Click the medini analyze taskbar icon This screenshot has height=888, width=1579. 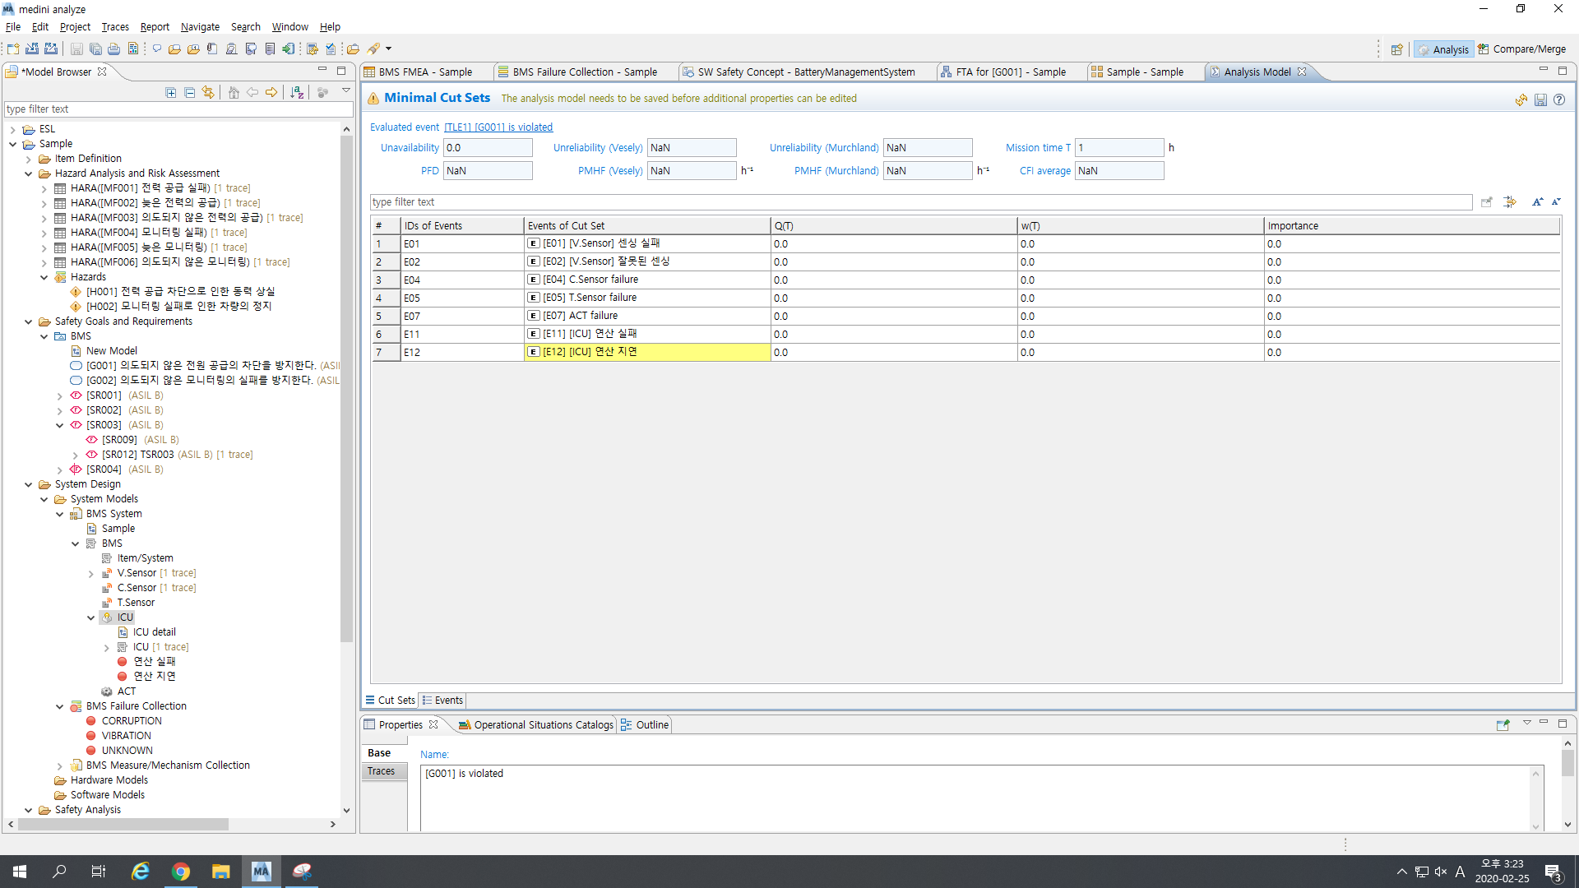[261, 872]
